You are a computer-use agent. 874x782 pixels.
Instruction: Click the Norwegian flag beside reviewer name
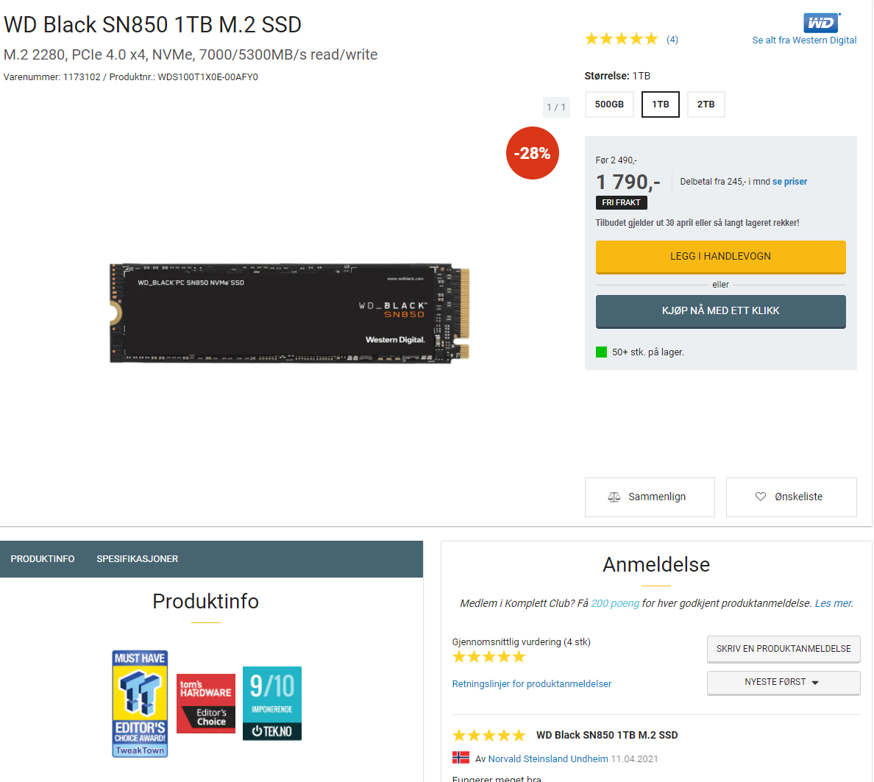click(x=461, y=758)
